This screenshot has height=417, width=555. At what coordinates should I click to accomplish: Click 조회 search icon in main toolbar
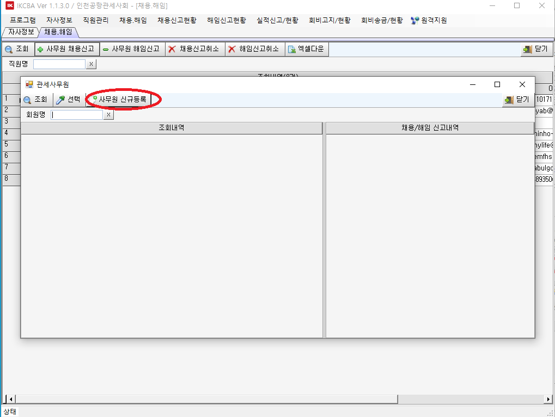[x=17, y=49]
